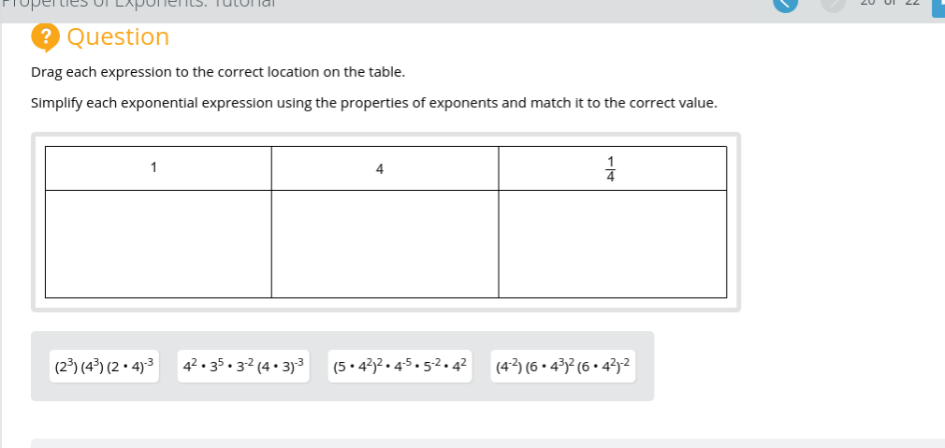The image size is (945, 448).
Task: Select the 4²·3⁵·3⁻²(4·3)⁻³ expression tile
Action: (x=243, y=366)
